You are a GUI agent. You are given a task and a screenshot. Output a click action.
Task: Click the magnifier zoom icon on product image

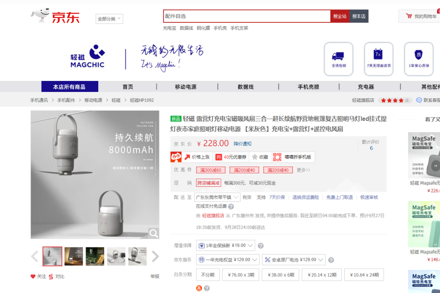click(x=154, y=233)
